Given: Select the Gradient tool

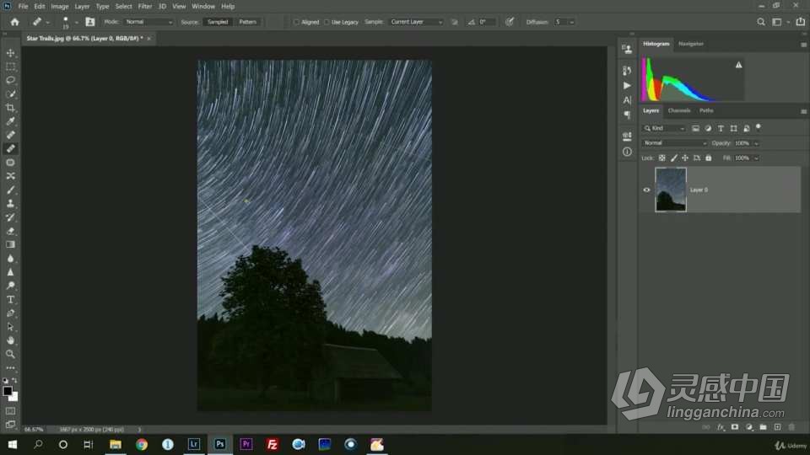Looking at the screenshot, I should click(10, 244).
